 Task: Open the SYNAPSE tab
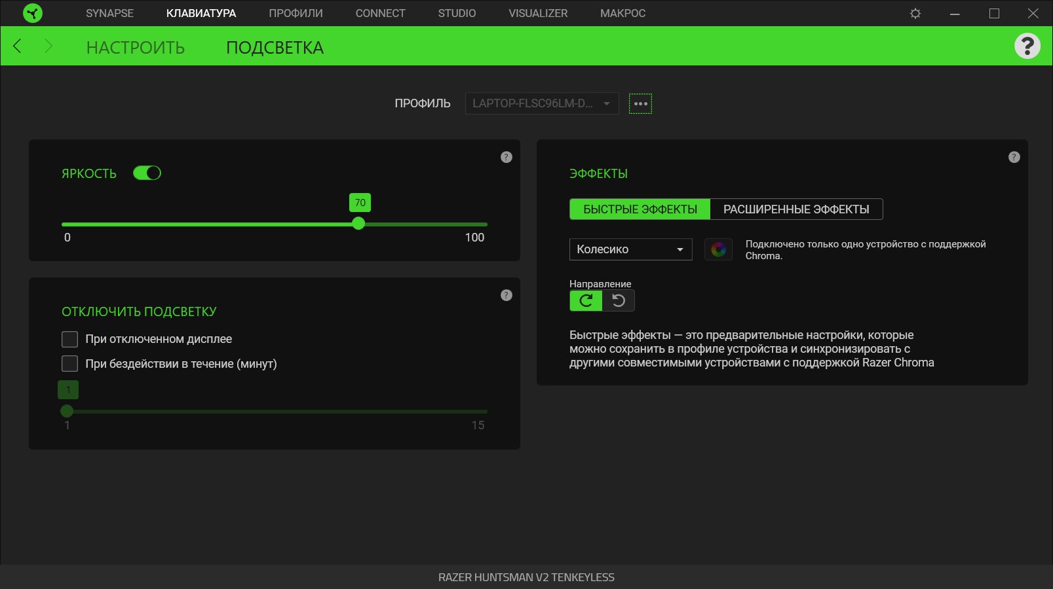click(109, 13)
